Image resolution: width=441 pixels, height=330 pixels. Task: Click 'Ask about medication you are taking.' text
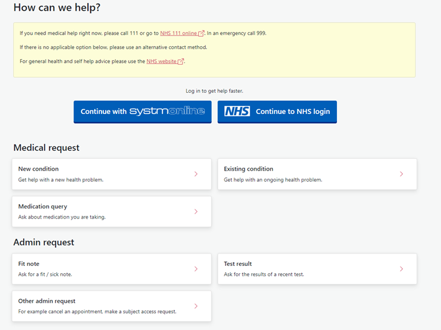(x=62, y=217)
